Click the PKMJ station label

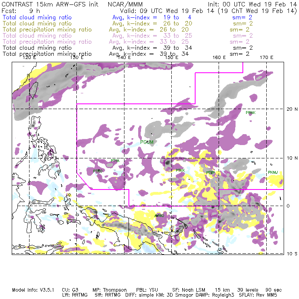click(x=273, y=173)
